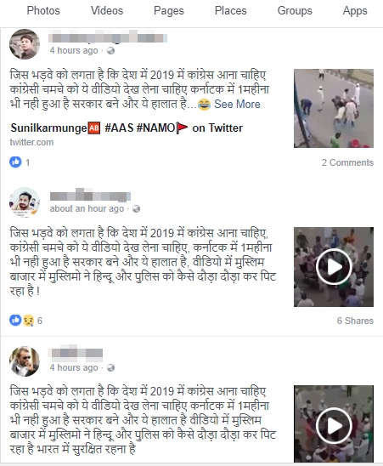Open the Pages tab
This screenshot has height=466, width=383.
coord(169,11)
